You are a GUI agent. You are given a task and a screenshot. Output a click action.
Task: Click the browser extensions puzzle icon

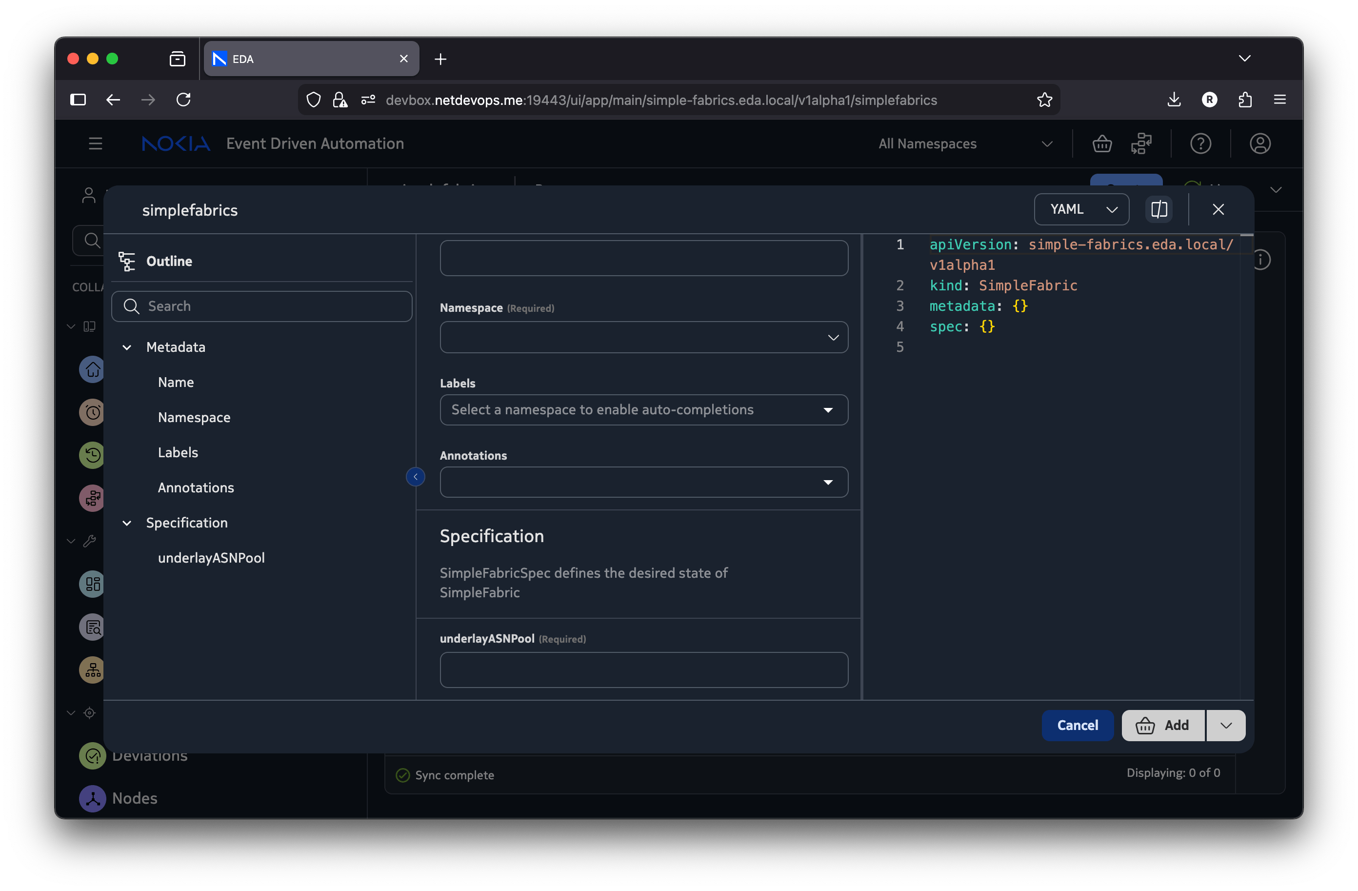(1245, 100)
